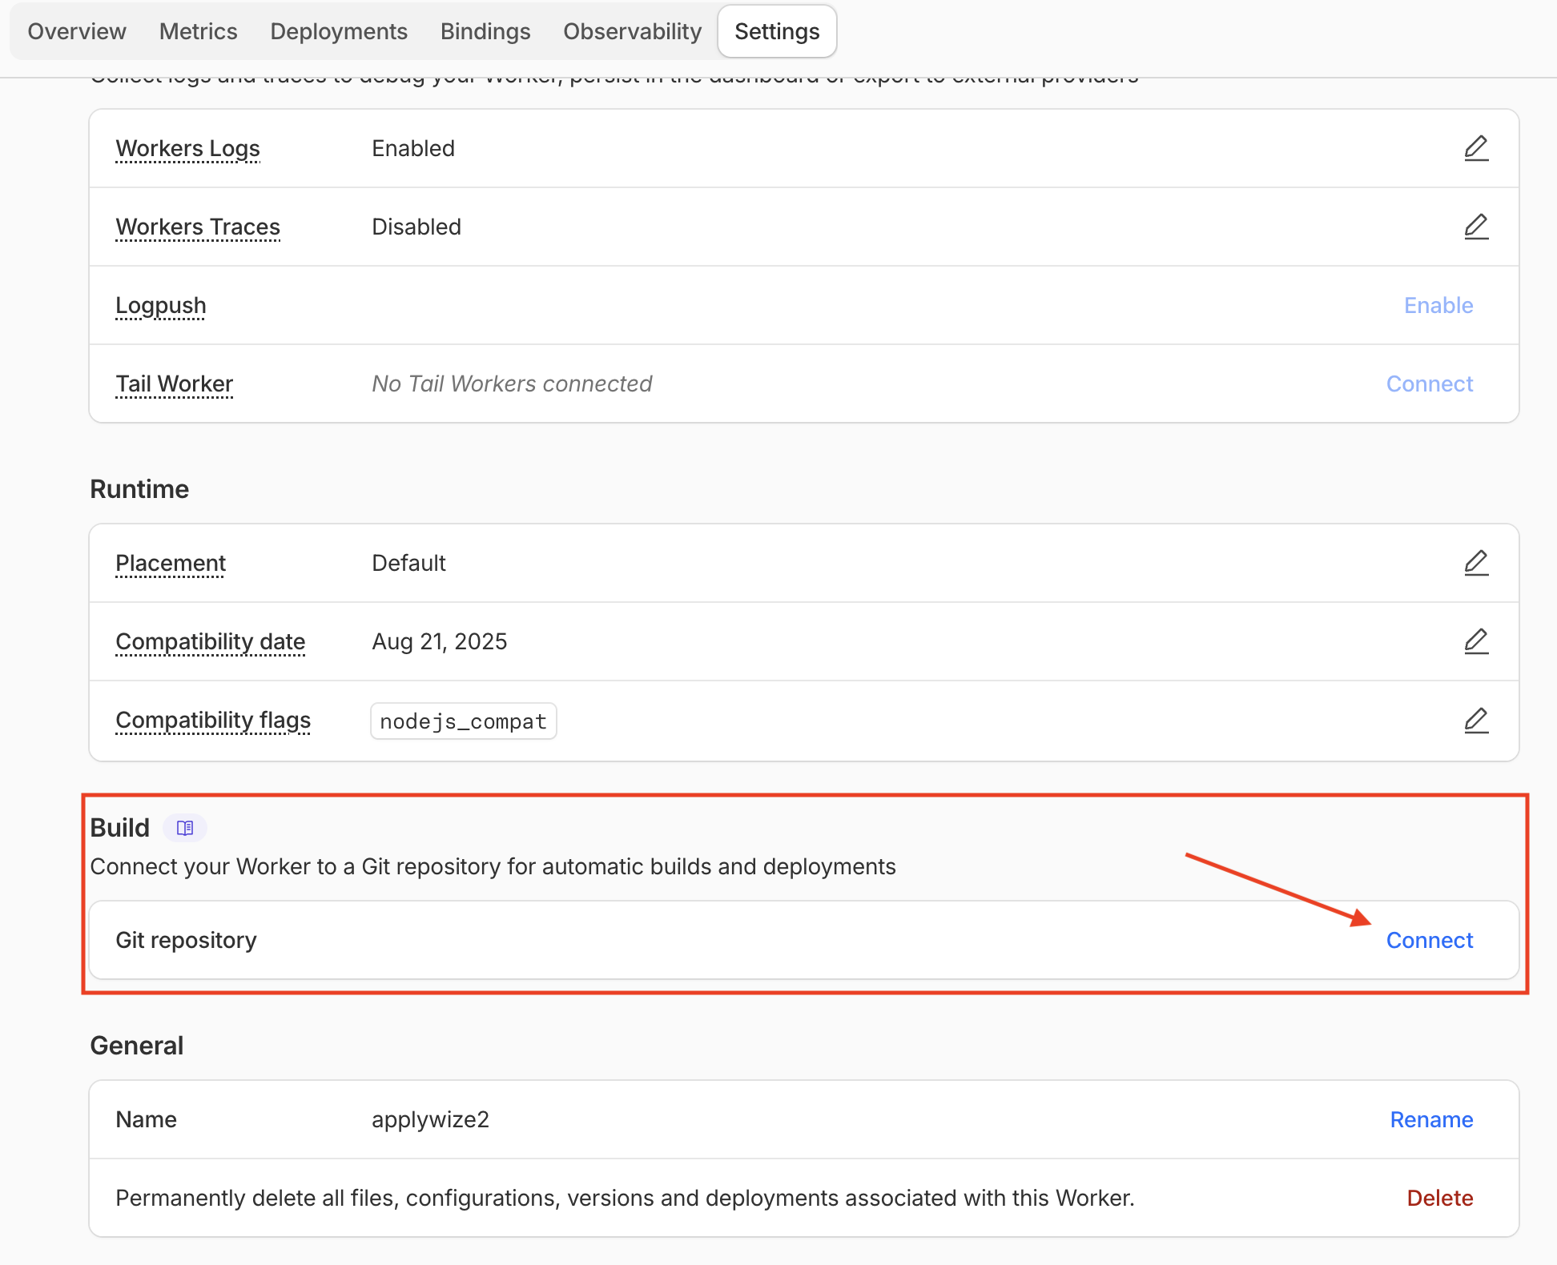The image size is (1557, 1265).
Task: Edit the Compatibility date
Action: coord(1476,641)
